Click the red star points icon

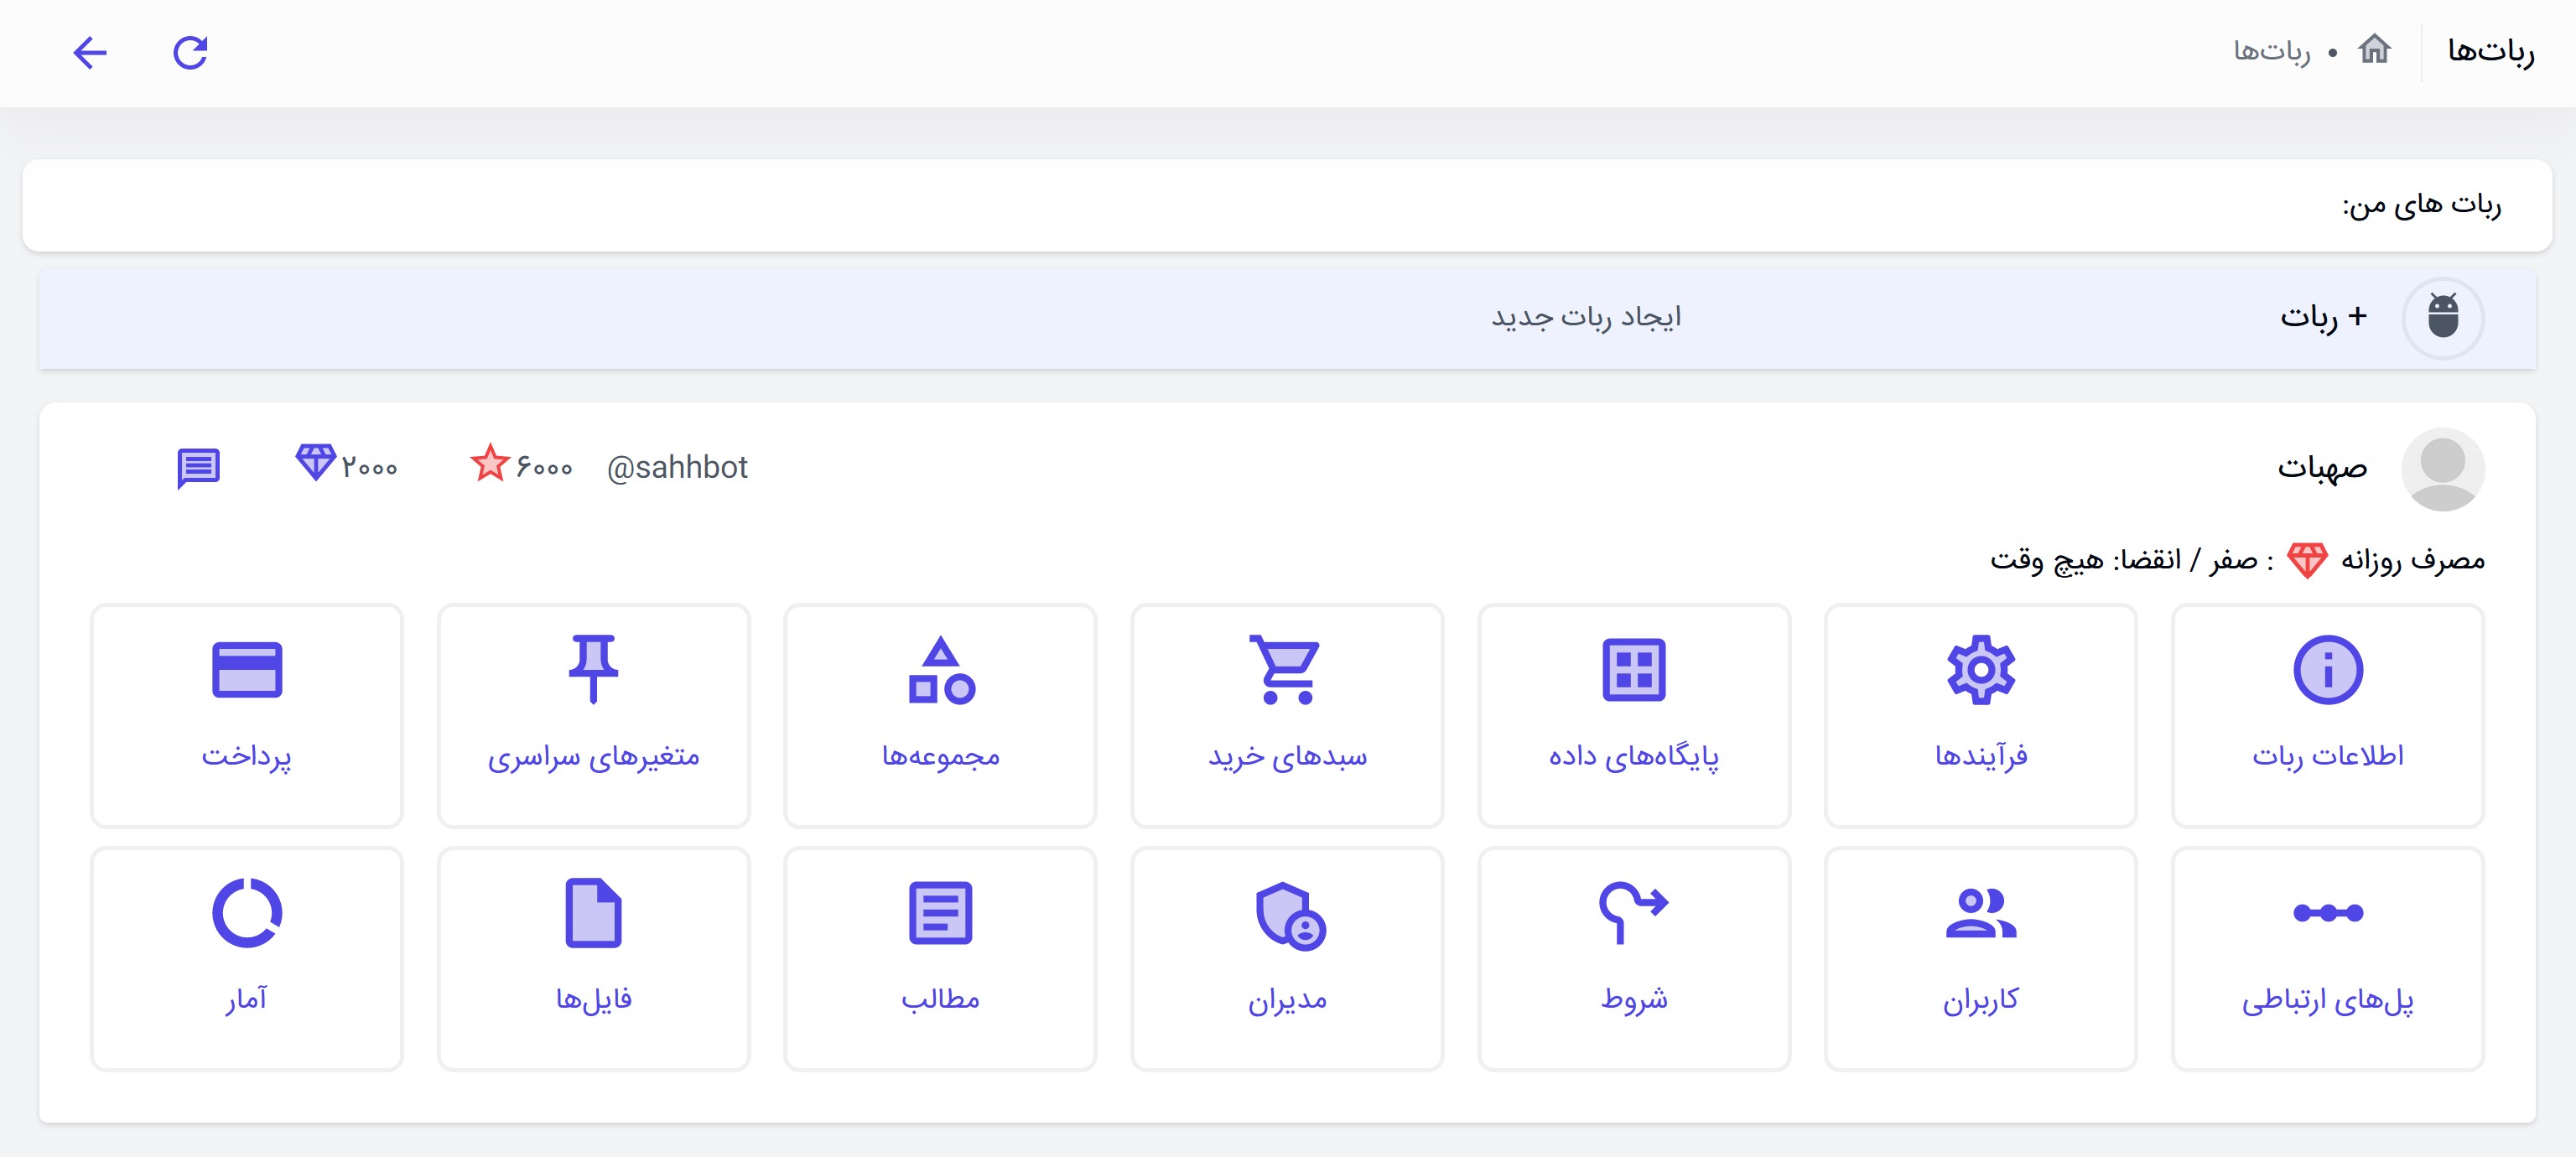(x=490, y=464)
